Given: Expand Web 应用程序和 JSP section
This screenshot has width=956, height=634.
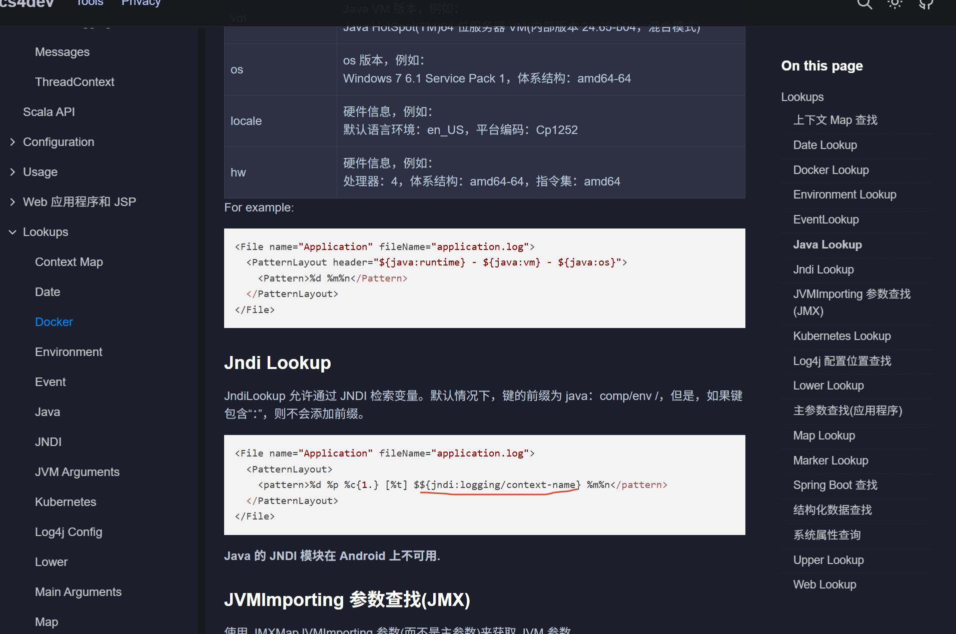Looking at the screenshot, I should tap(13, 202).
